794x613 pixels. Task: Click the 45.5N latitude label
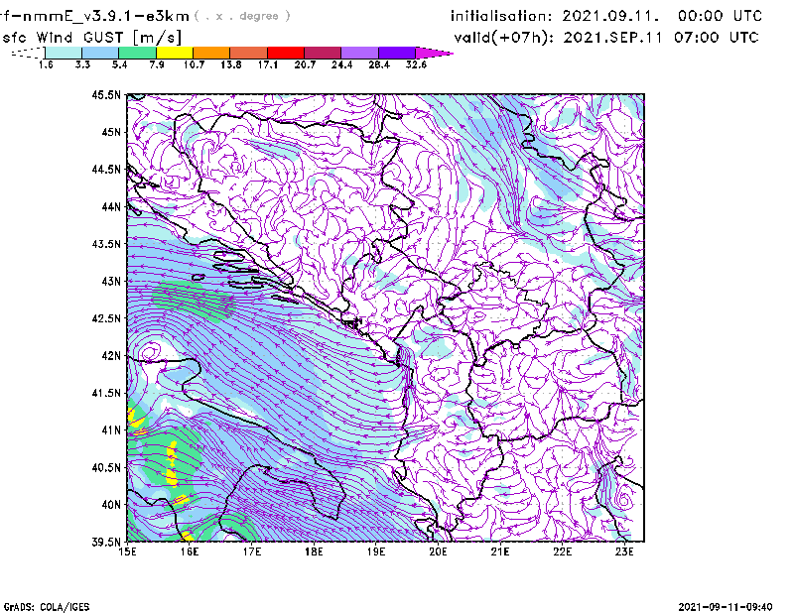click(106, 94)
